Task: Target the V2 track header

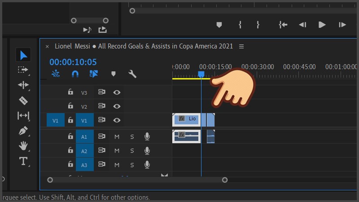Action: tap(84, 106)
